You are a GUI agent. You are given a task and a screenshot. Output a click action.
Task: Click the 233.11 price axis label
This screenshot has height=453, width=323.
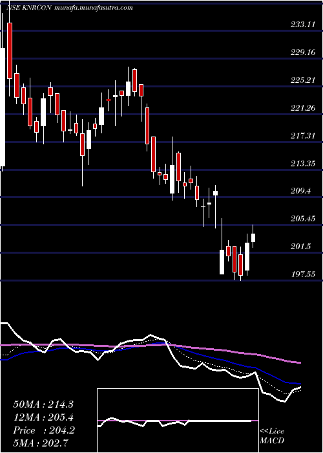coord(302,25)
